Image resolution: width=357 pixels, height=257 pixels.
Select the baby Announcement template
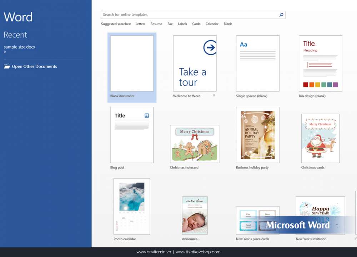coord(195,215)
